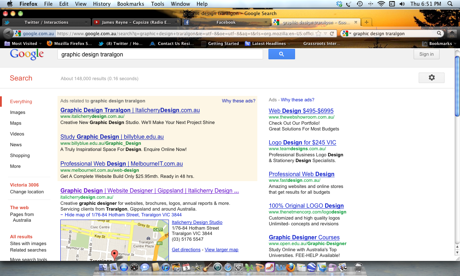Screen dimensions: 460x276
Task: Click the magnifier in Firefox search box
Action: coord(439,33)
